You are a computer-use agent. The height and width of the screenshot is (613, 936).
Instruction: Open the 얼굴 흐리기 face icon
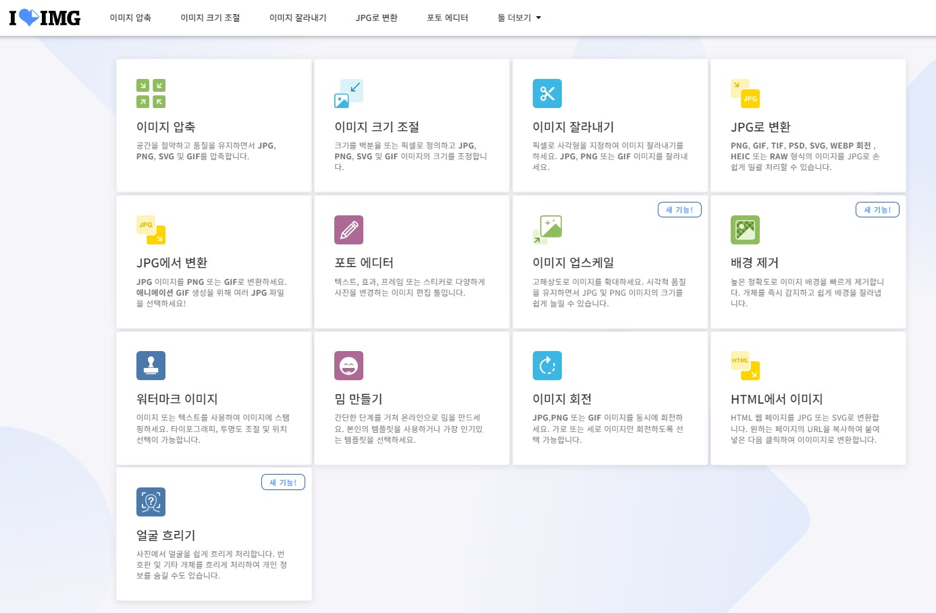(x=151, y=502)
